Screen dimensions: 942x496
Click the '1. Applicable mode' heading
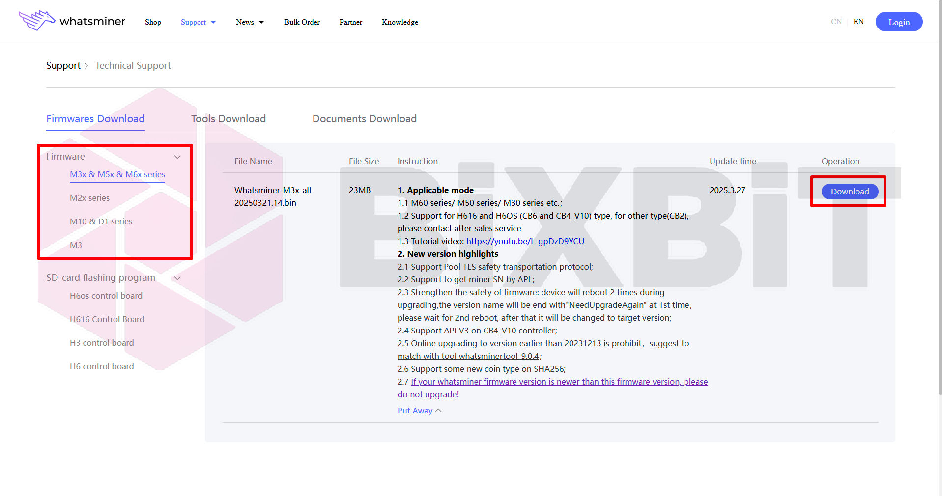[x=436, y=190]
